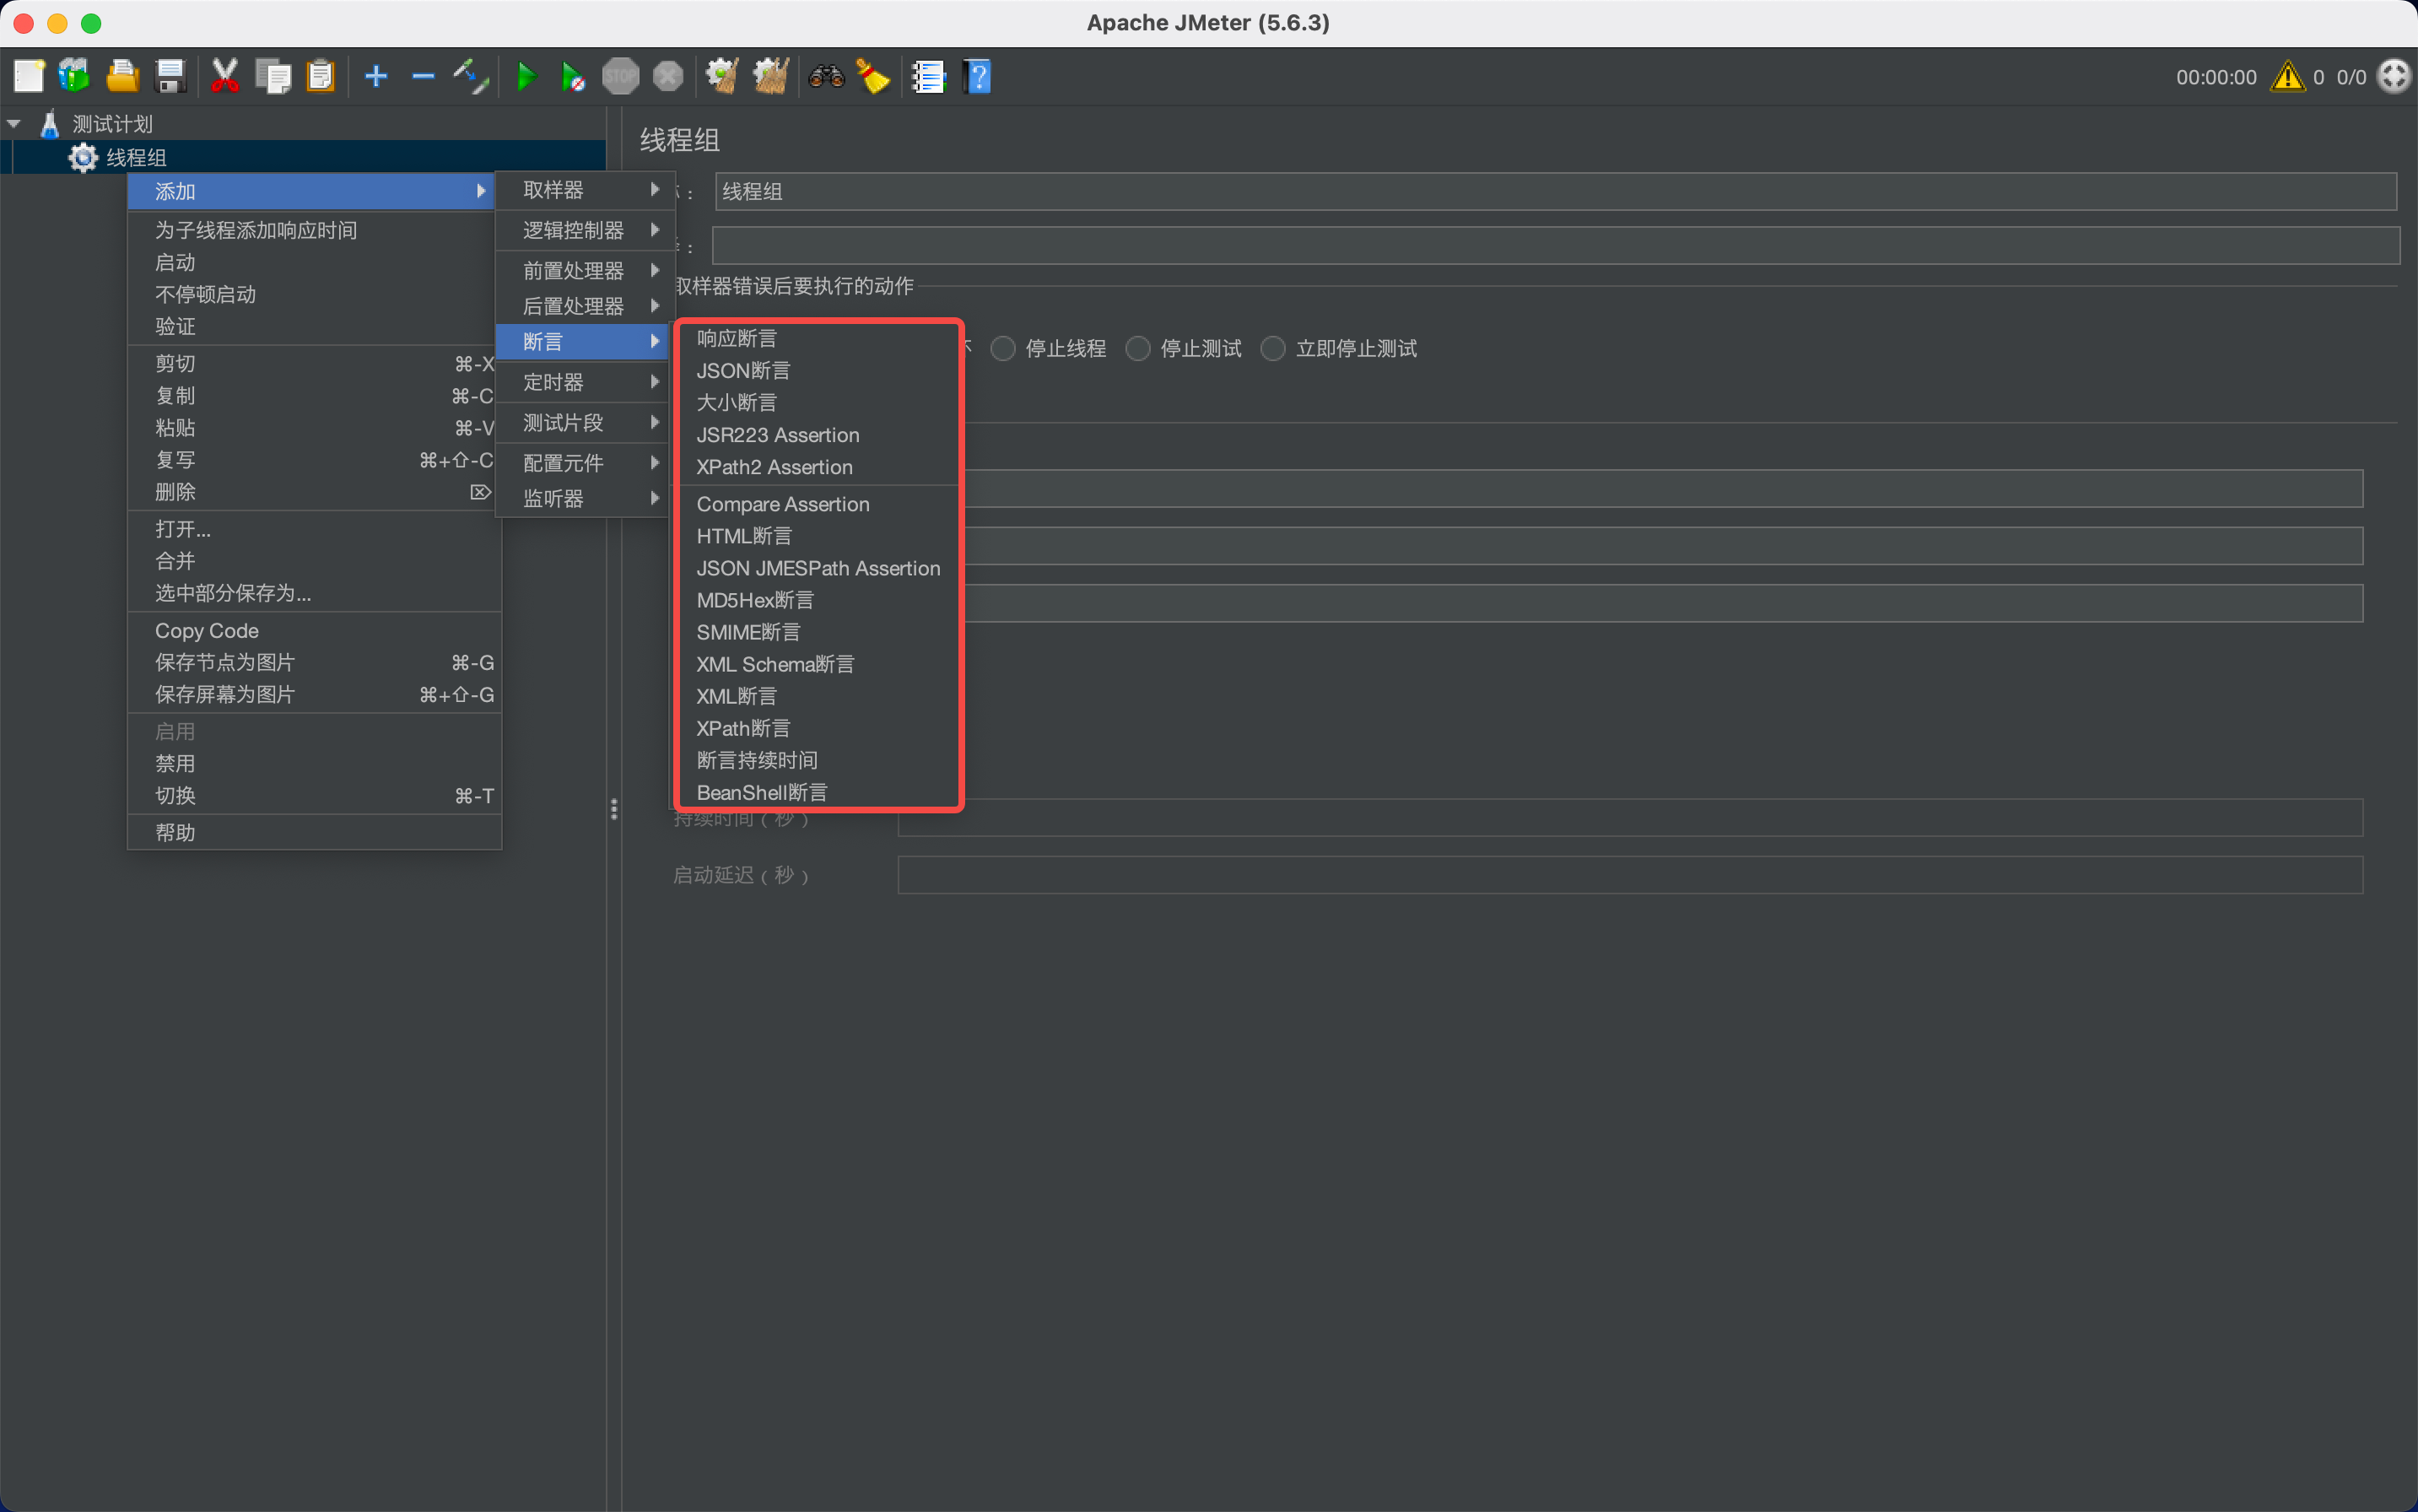Select Copy Code in context menu
2418x1512 pixels.
click(314, 631)
